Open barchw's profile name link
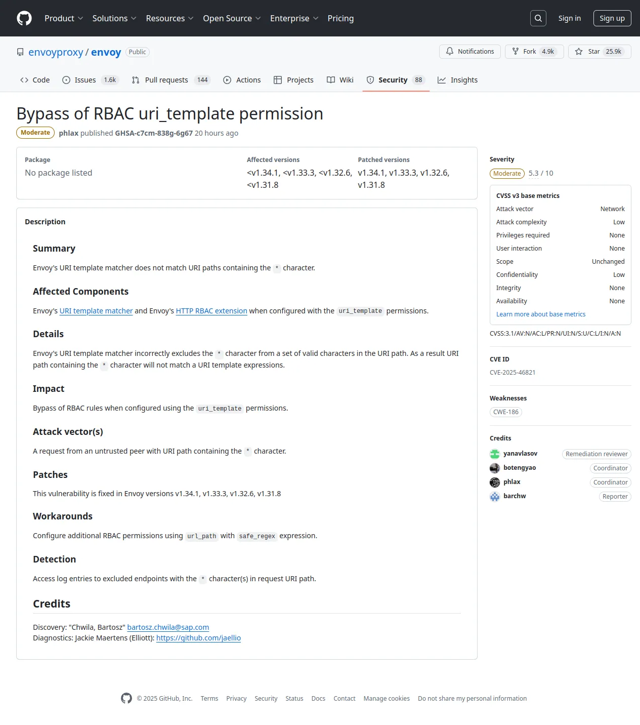Image resolution: width=640 pixels, height=725 pixels. click(515, 496)
